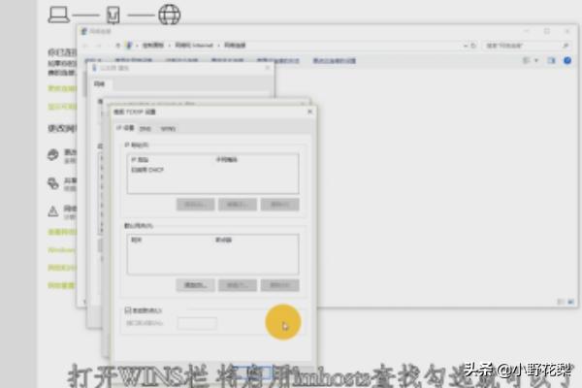Toggle the automatic metric checkbox
This screenshot has width=582, height=388.
coord(128,310)
